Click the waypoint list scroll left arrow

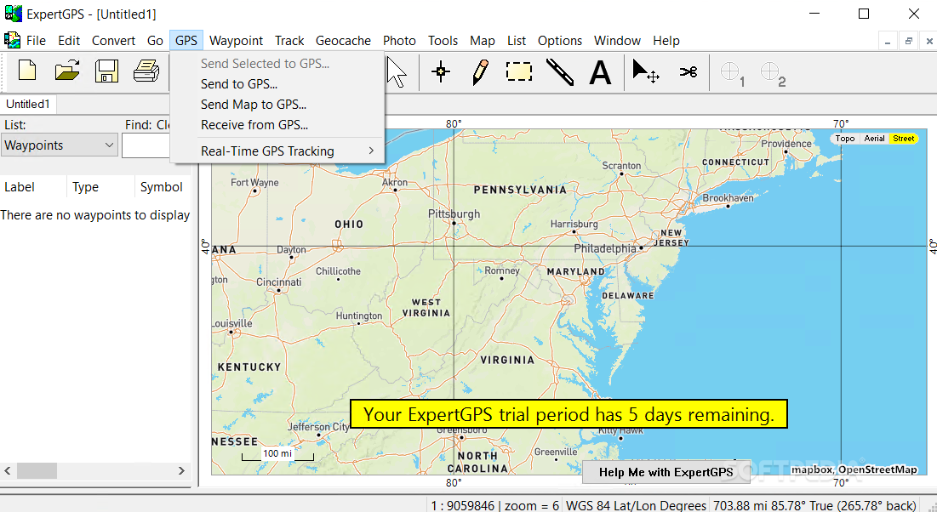[x=8, y=471]
